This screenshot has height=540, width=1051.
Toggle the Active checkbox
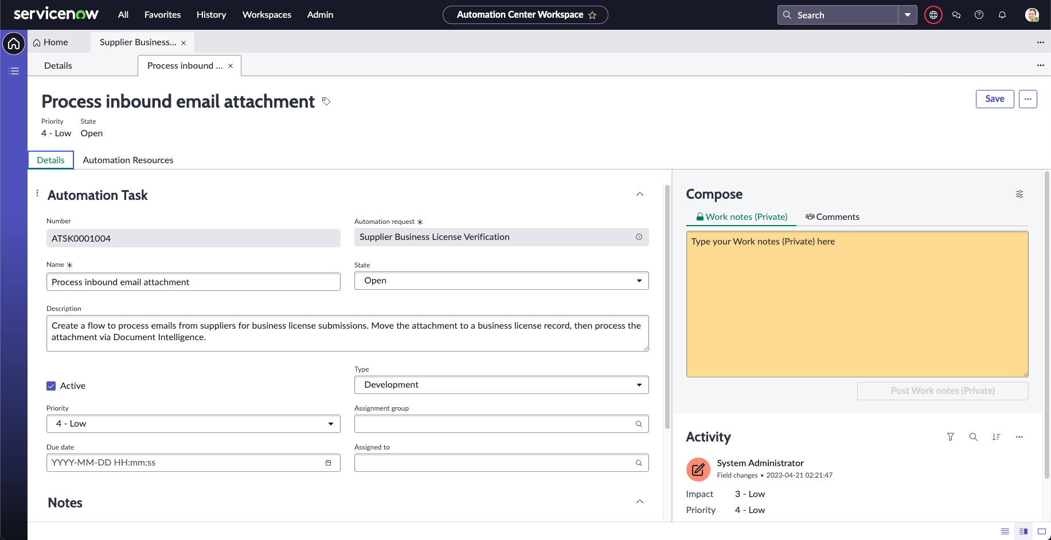51,386
